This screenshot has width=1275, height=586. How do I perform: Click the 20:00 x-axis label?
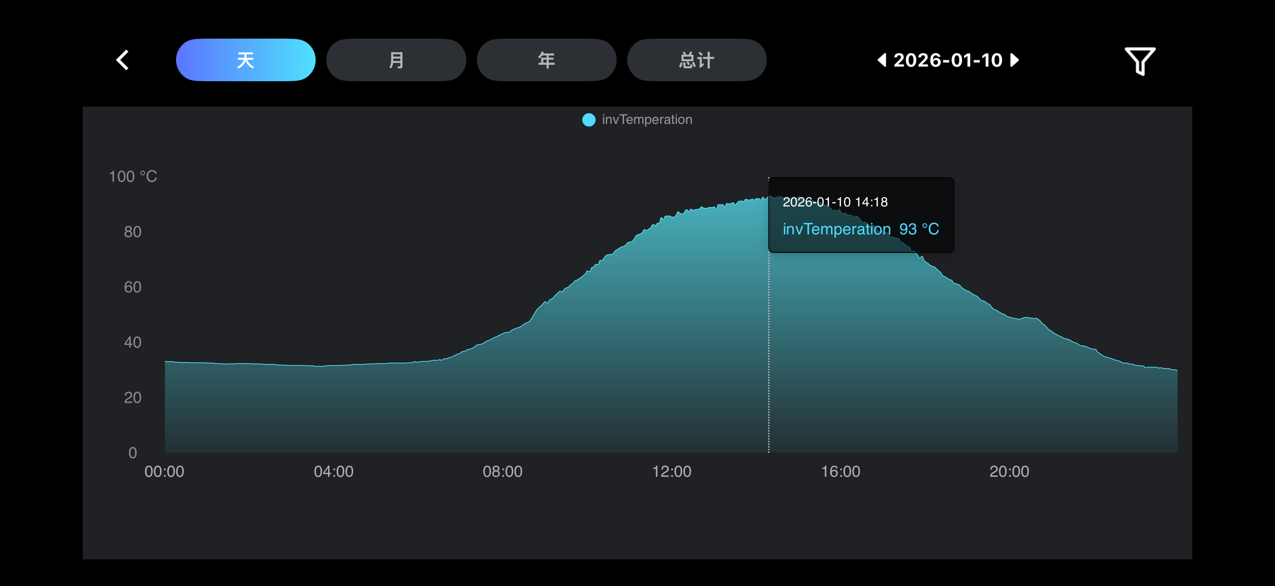[1009, 471]
